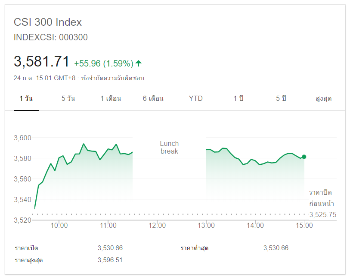The height and width of the screenshot is (278, 350).
Task: Switch to the 5 วัน tab
Action: 68,99
